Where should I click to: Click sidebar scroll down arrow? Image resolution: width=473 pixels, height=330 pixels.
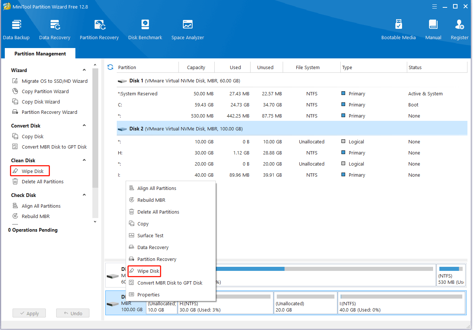pos(95,222)
